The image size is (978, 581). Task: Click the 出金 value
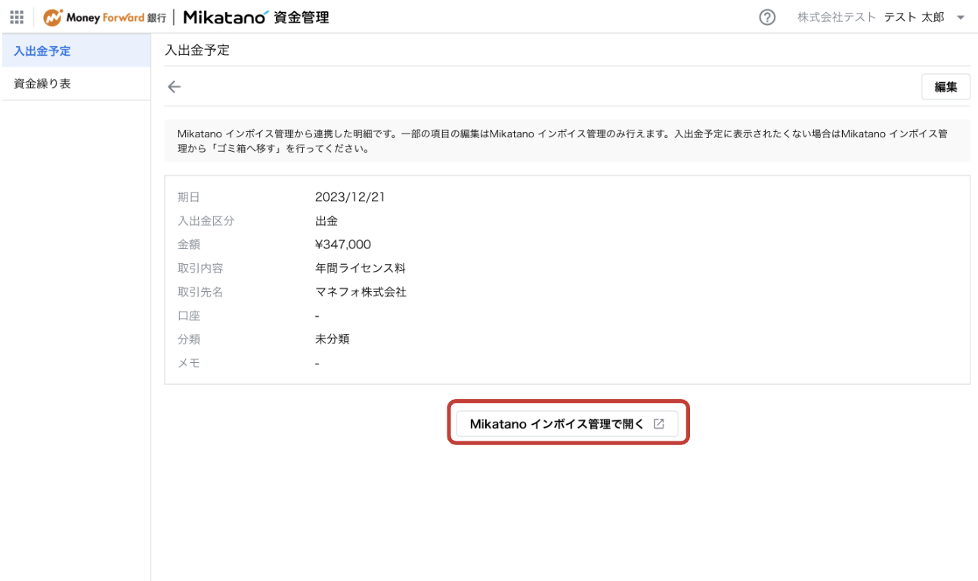(327, 221)
